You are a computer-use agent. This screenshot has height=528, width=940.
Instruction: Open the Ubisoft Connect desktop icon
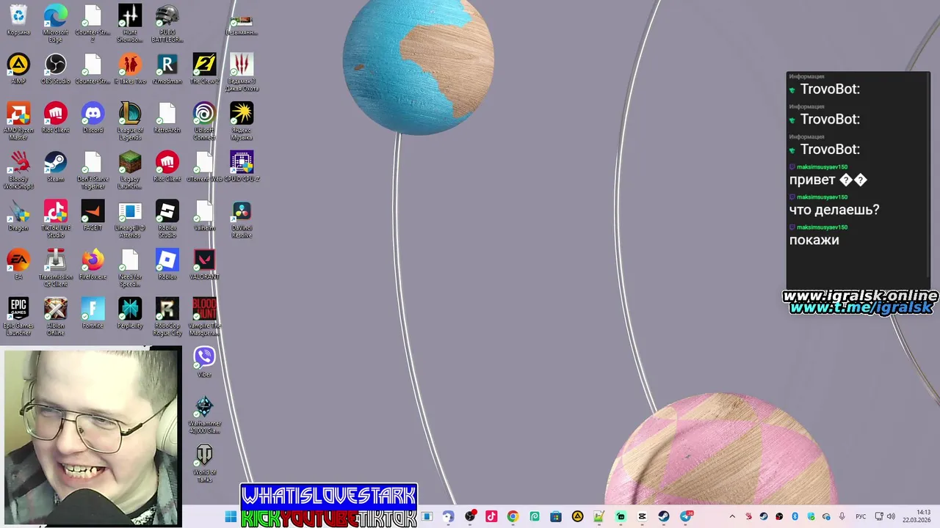(x=204, y=121)
